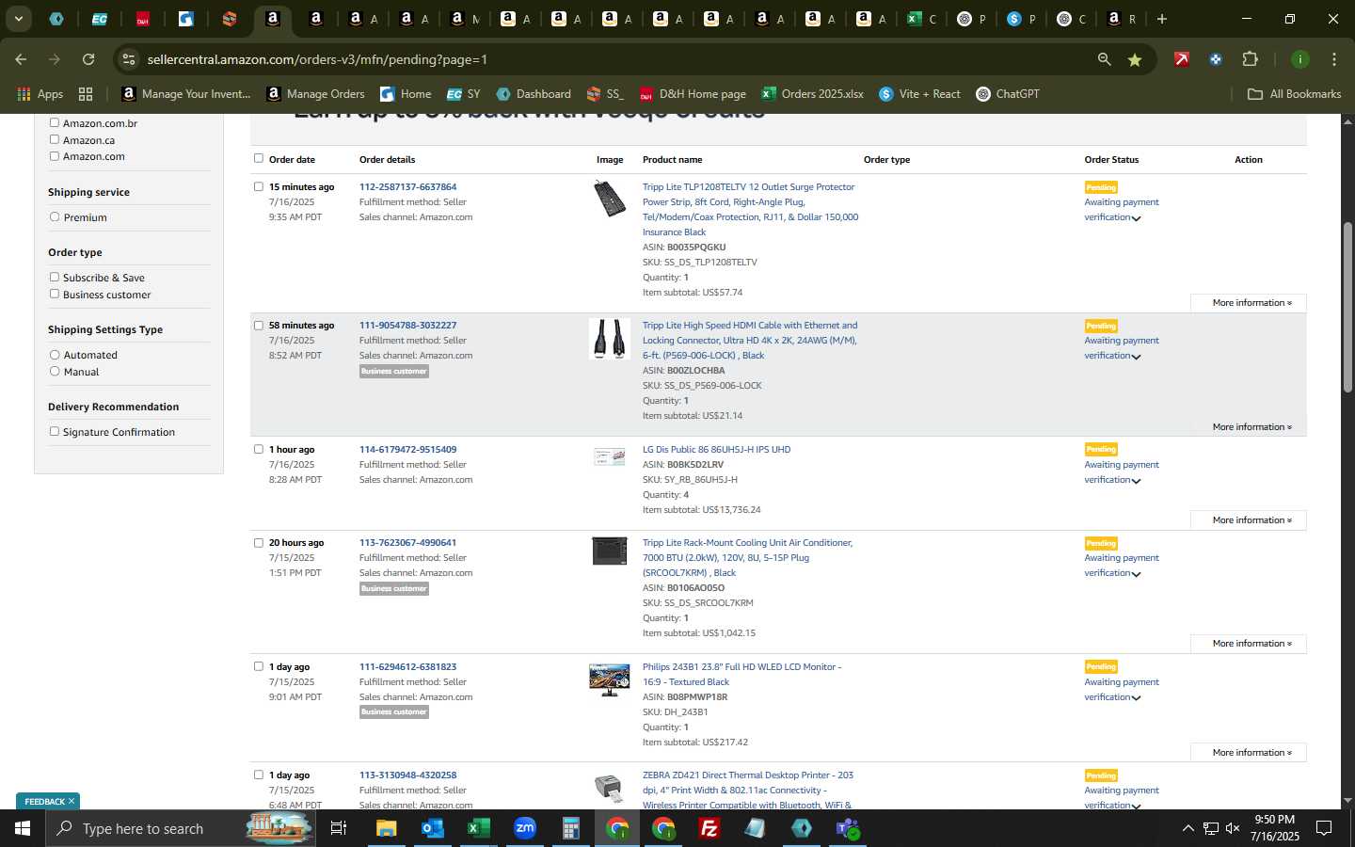Click the Tripp Lite surge protector thumbnail

[x=610, y=199]
